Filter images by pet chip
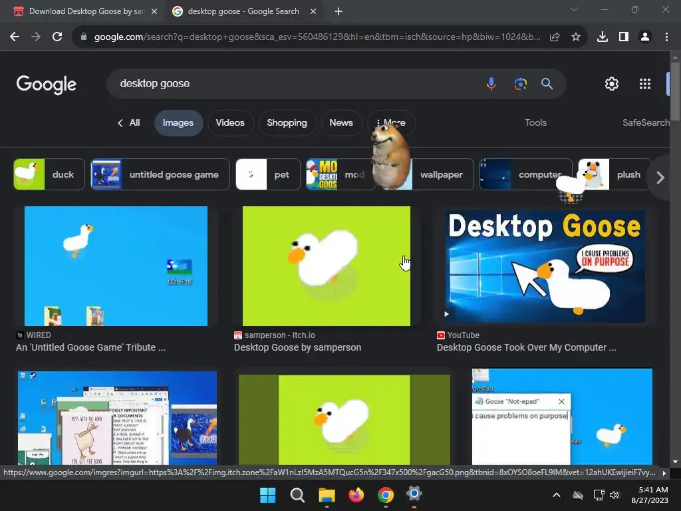The width and height of the screenshot is (681, 511). (268, 175)
